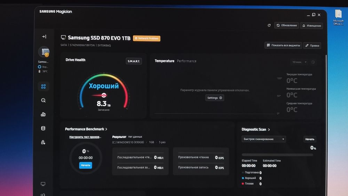The height and width of the screenshot is (196, 348).
Task: Open the S.M.A.R.T. details button
Action: click(x=134, y=61)
